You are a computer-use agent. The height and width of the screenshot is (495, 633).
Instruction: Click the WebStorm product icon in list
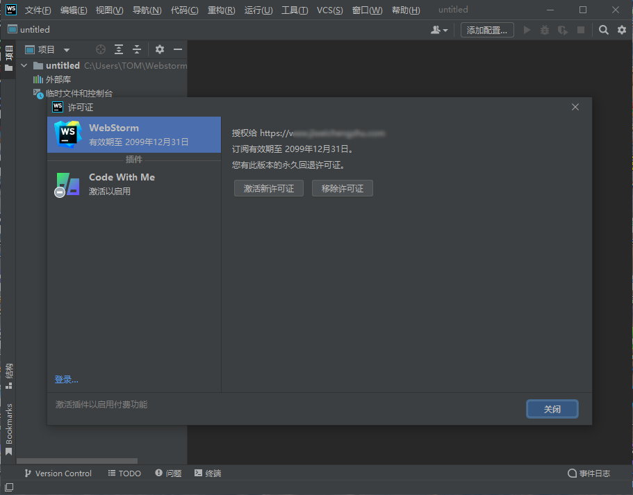pyautogui.click(x=68, y=135)
